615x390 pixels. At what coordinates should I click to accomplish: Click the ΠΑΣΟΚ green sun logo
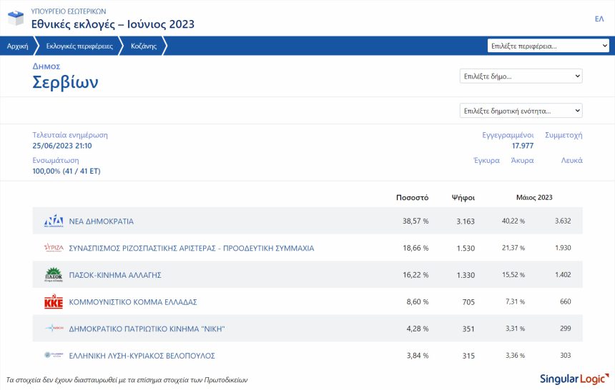pyautogui.click(x=54, y=275)
